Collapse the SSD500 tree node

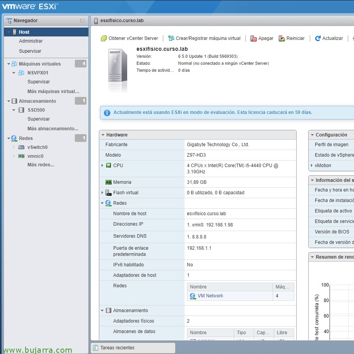pos(14,110)
